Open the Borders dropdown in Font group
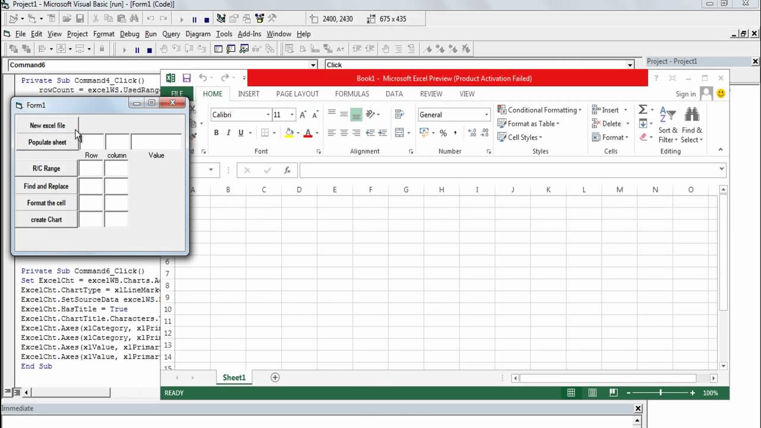The image size is (761, 428). coord(273,133)
